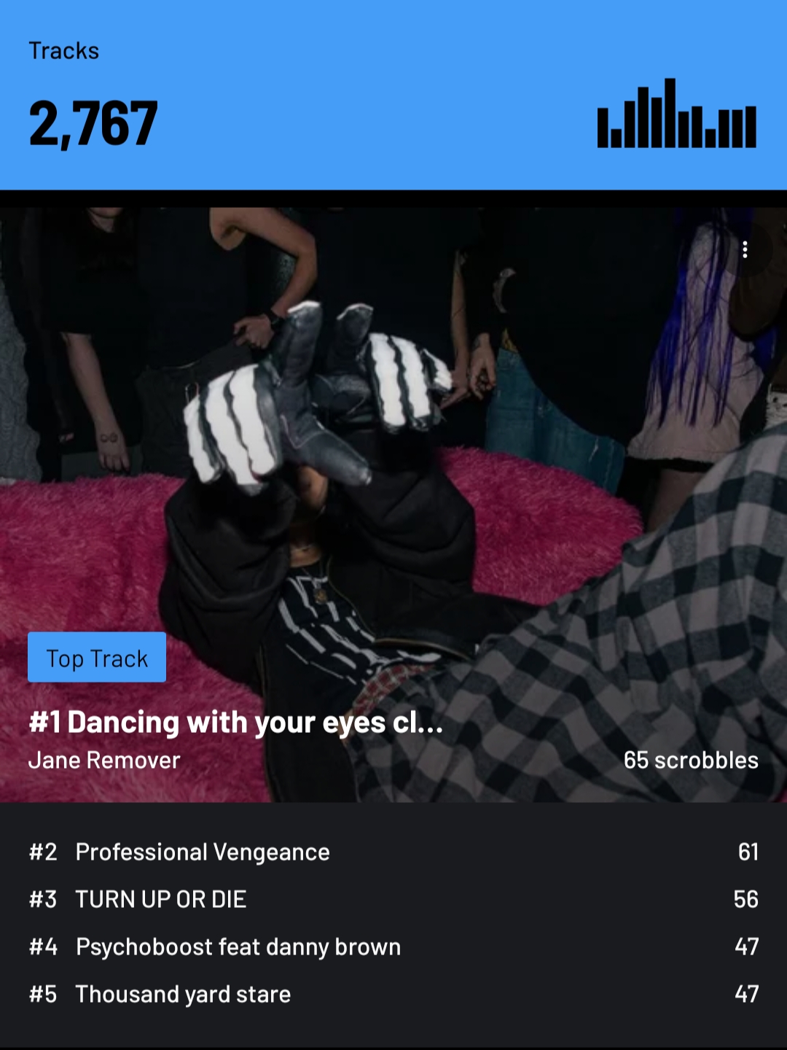The width and height of the screenshot is (787, 1050).
Task: Click the #5 rank label
Action: point(43,994)
